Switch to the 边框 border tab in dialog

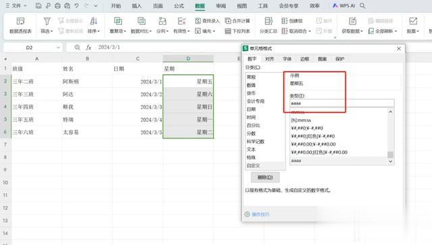[x=304, y=59]
